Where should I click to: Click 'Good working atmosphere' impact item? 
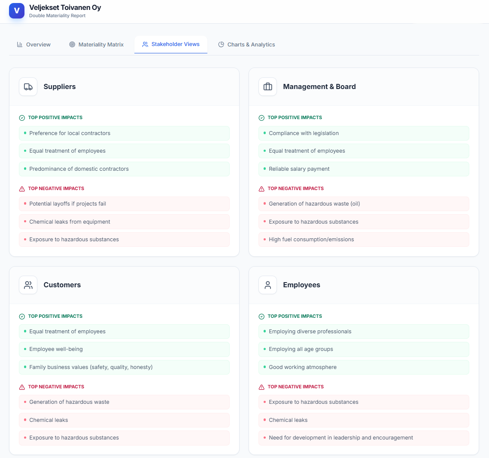point(364,367)
